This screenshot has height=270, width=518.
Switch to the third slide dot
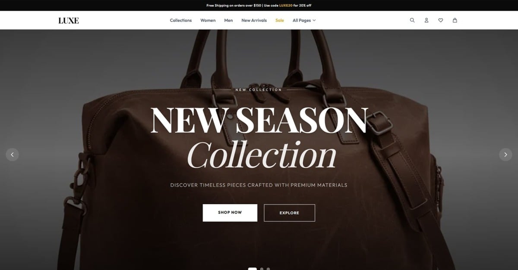click(x=268, y=269)
